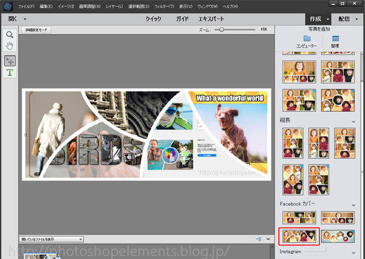
Task: Select large-photo-with-four-small layout thumbnail
Action: pyautogui.click(x=299, y=72)
